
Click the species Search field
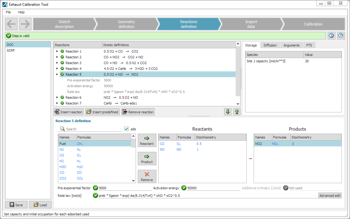(93, 129)
